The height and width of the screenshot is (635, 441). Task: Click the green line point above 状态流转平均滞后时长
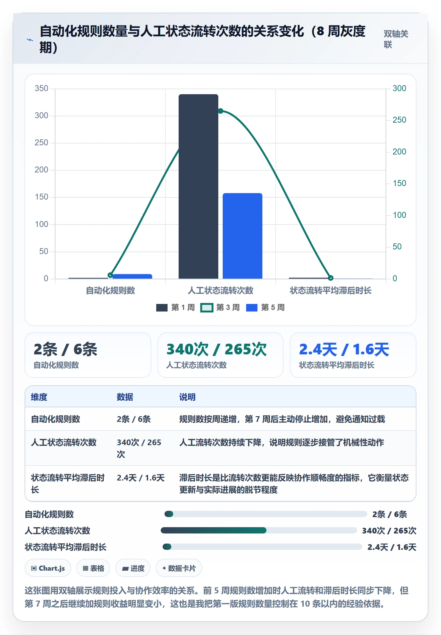pyautogui.click(x=330, y=278)
